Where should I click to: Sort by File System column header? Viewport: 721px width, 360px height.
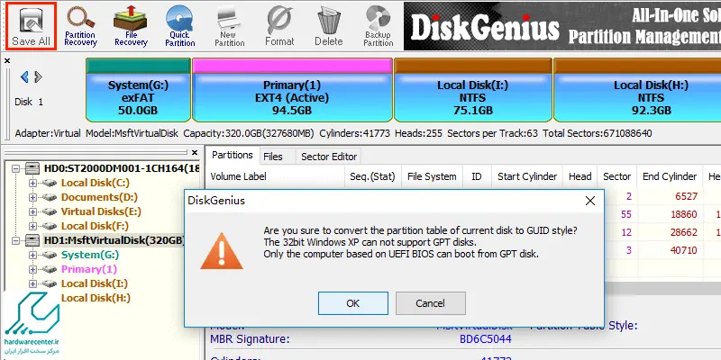pyautogui.click(x=432, y=176)
